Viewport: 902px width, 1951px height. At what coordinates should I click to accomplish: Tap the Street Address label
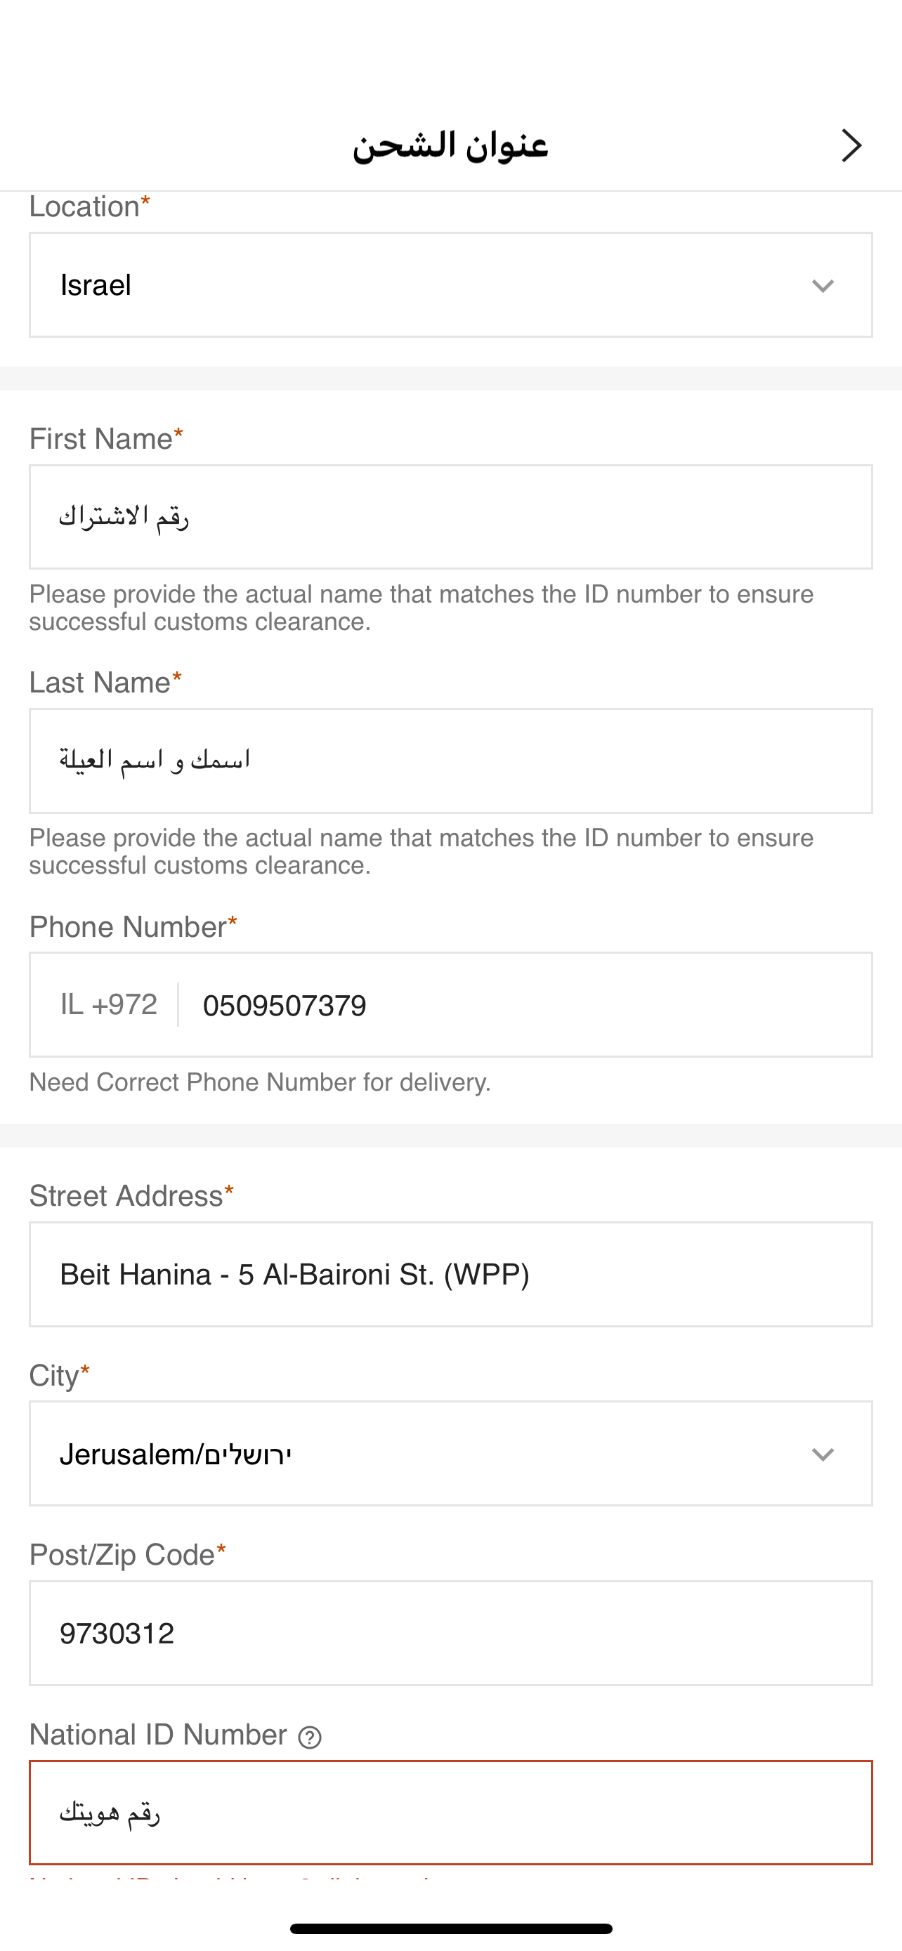pos(126,1196)
